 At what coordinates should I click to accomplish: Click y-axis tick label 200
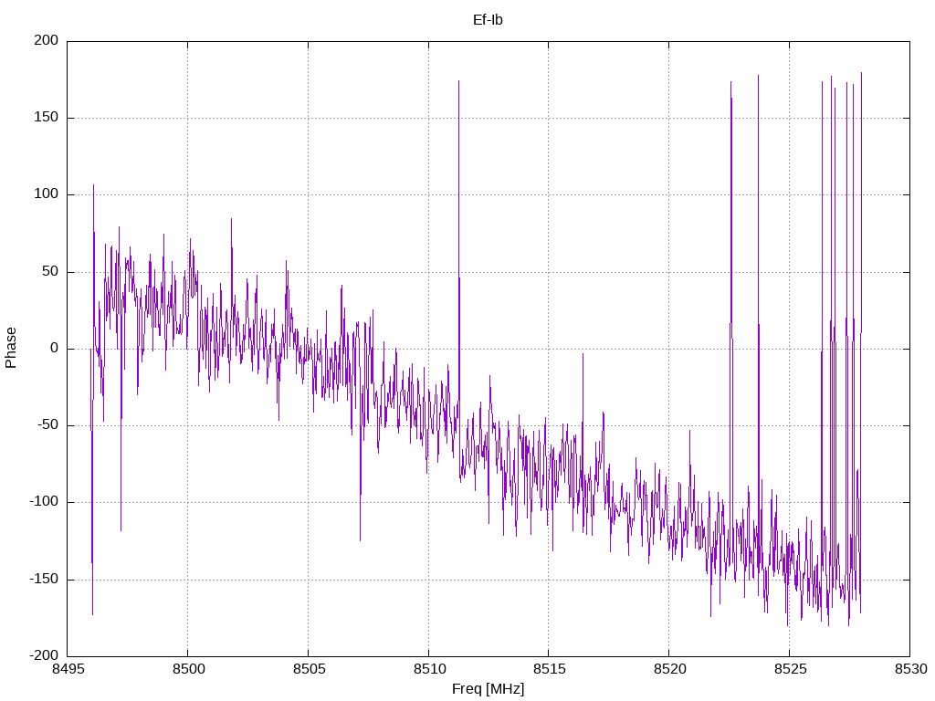click(x=47, y=40)
